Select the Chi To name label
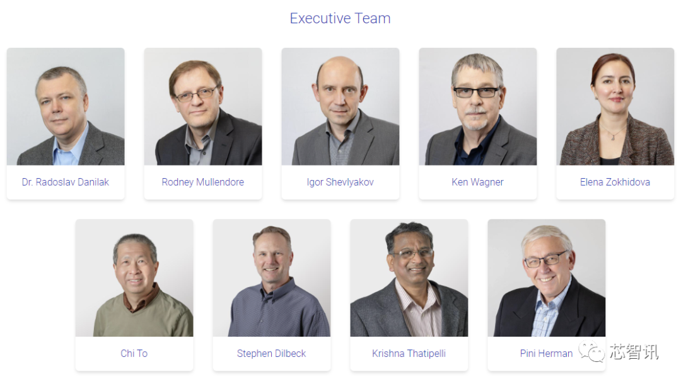Viewport: 681px width, 382px height. coord(134,354)
